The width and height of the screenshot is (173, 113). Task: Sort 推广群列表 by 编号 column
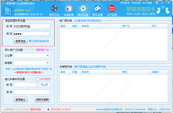point(65,26)
